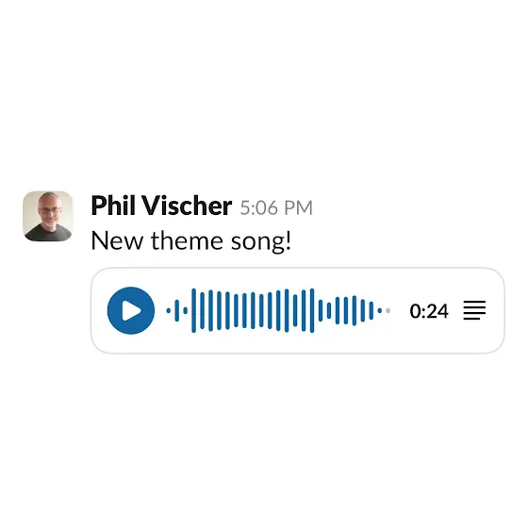Seek to the last blue waveform dot

point(379,310)
